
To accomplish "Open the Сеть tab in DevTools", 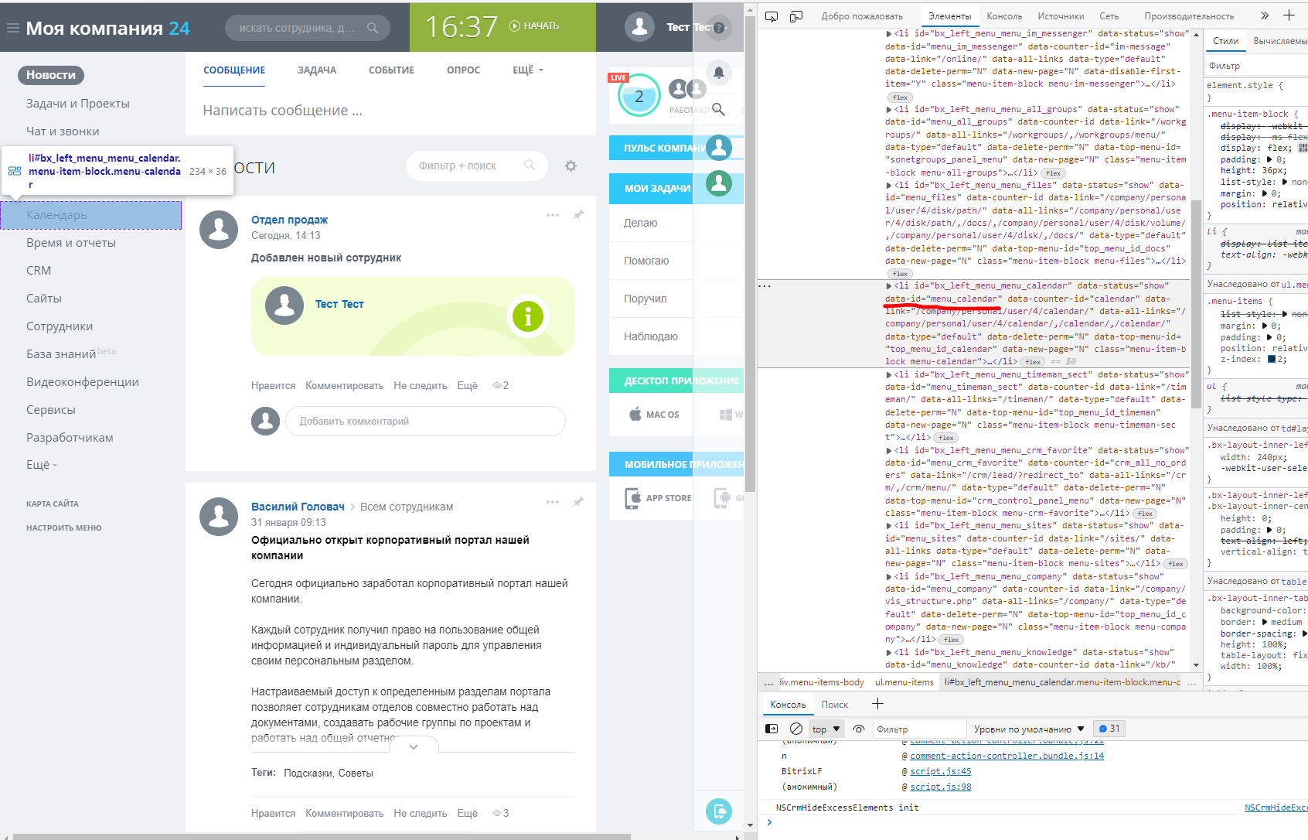I will coord(1109,16).
